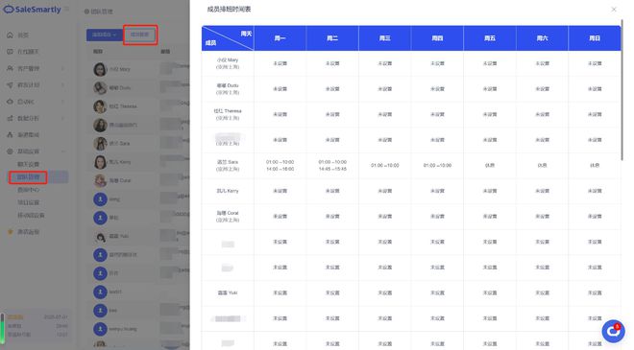Open the basic settings gear icon
Image resolution: width=634 pixels, height=350 pixels.
11,152
